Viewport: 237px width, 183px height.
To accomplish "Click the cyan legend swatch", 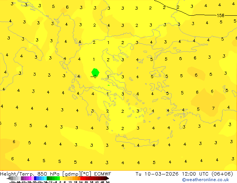I will point(45,178).
